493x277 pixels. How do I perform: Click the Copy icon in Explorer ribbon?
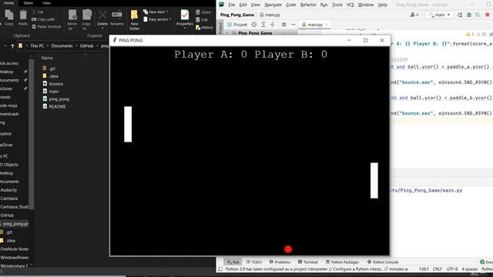tap(8, 15)
